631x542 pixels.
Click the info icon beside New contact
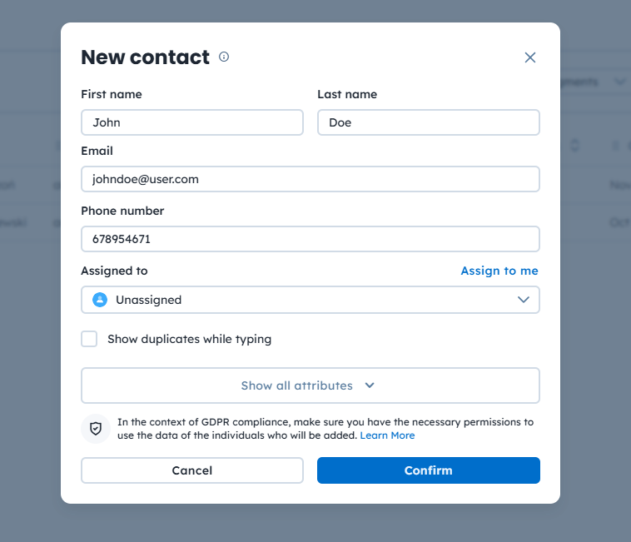[224, 57]
